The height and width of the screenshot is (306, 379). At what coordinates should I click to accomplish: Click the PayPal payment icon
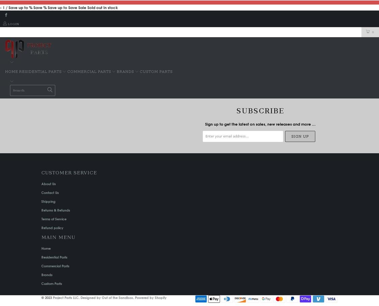pyautogui.click(x=292, y=299)
